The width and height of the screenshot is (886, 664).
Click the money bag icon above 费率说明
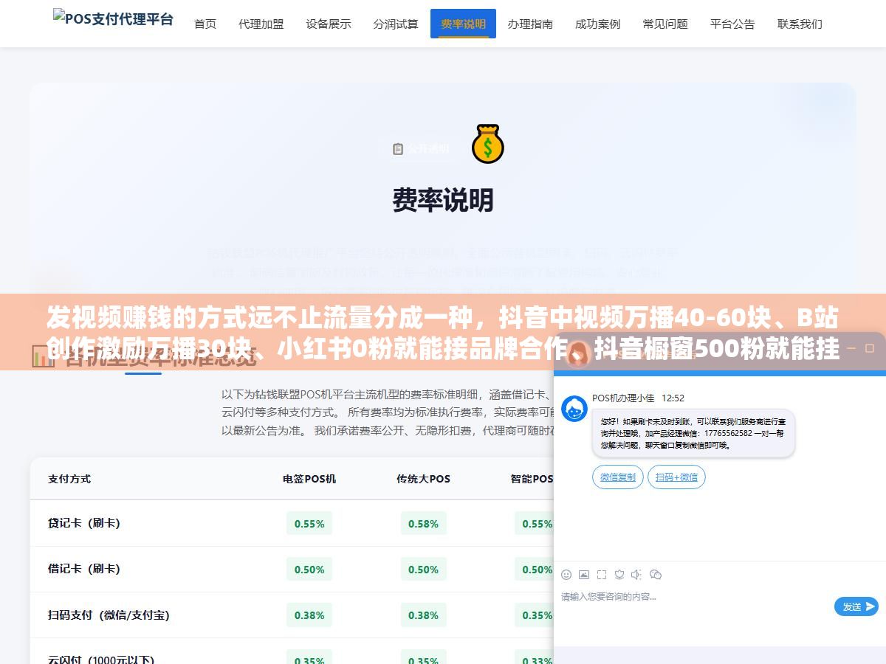487,143
